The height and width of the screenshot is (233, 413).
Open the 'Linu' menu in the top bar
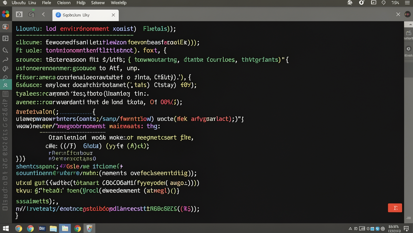pos(32,3)
